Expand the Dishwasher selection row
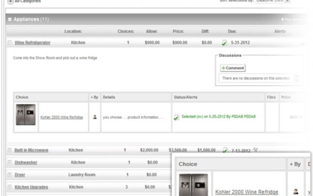The image size is (313, 196). pyautogui.click(x=10, y=162)
